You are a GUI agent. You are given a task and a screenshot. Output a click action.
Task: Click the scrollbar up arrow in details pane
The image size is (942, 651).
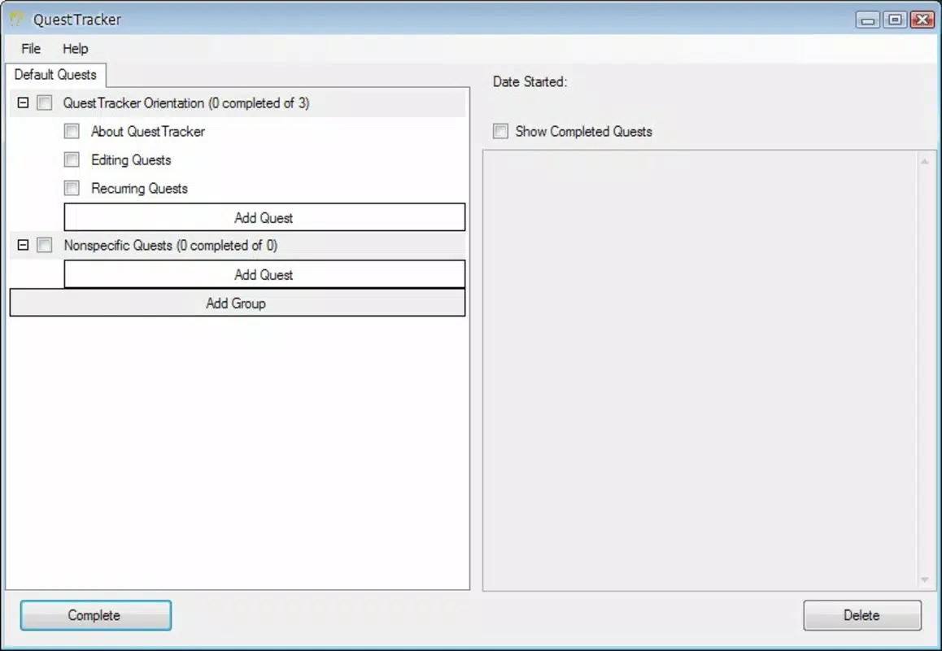pyautogui.click(x=925, y=161)
